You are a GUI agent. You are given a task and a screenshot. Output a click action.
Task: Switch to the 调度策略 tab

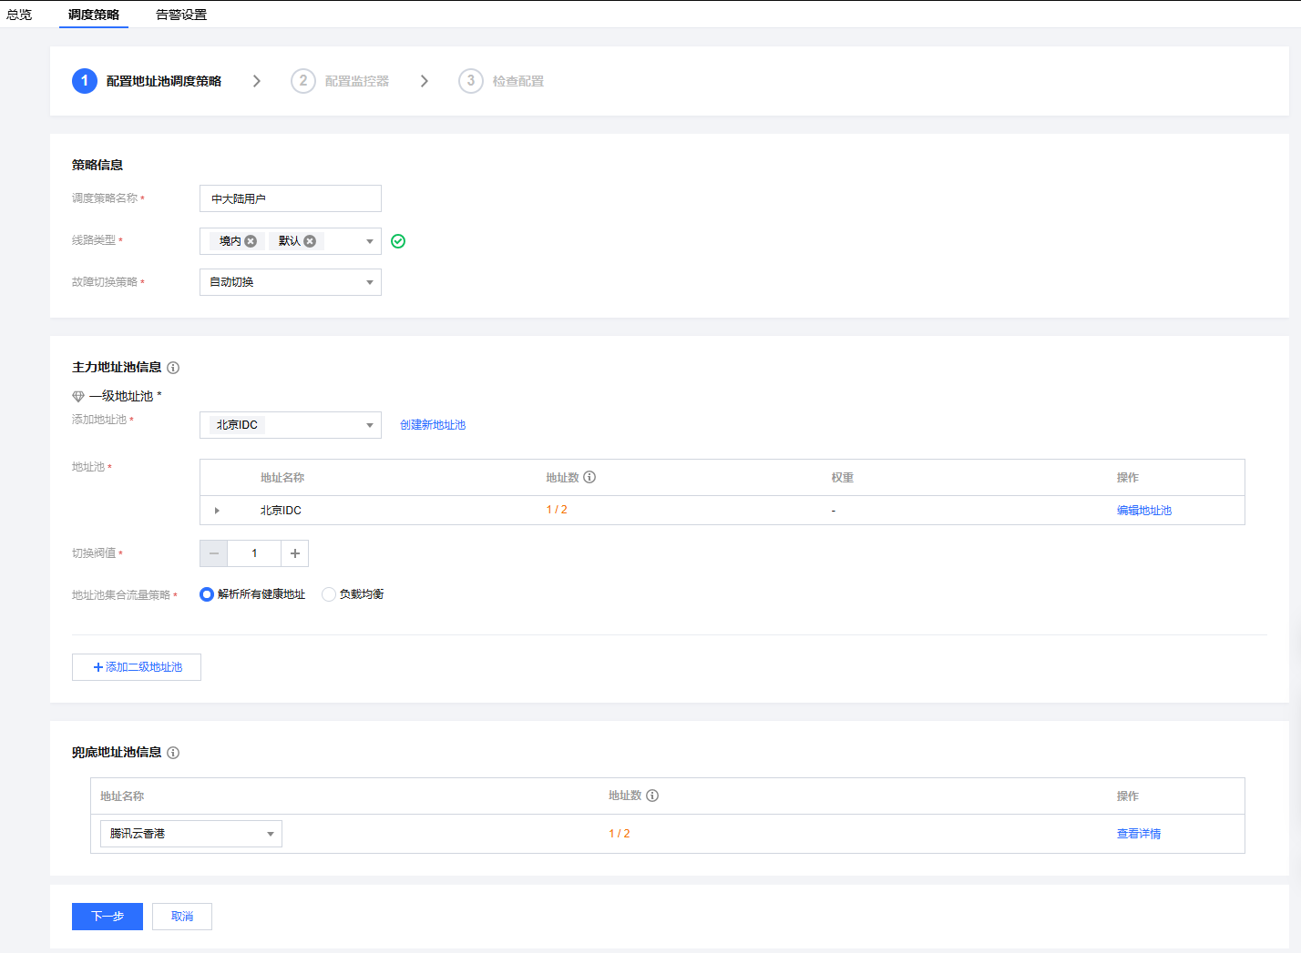[94, 15]
